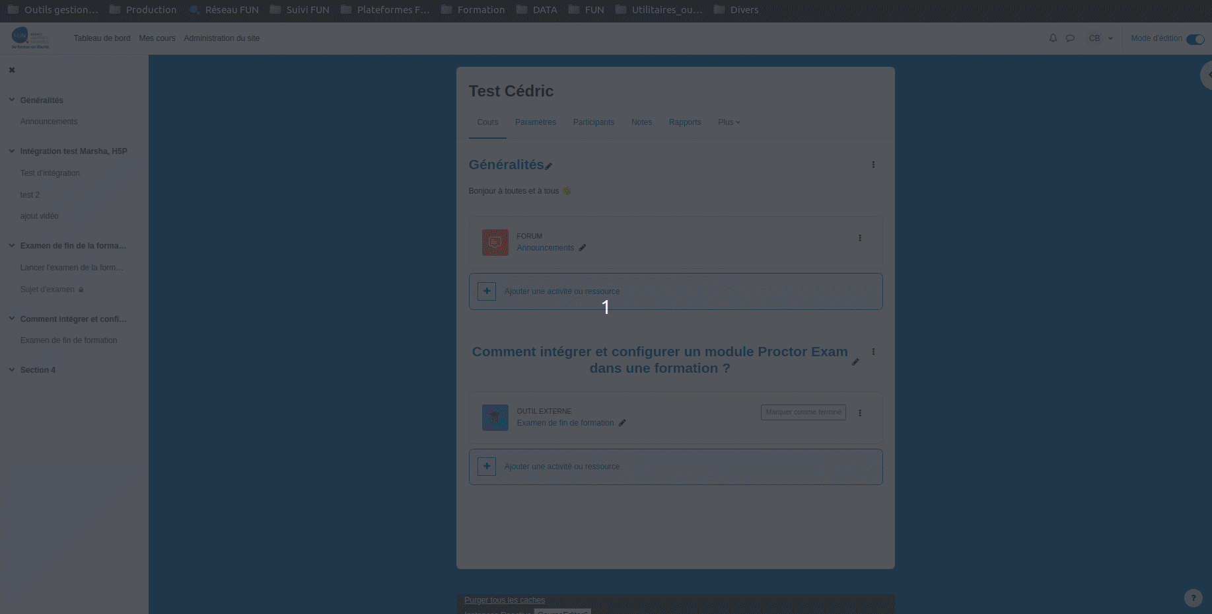
Task: Edit the Announcements forum title with pencil
Action: [583, 248]
